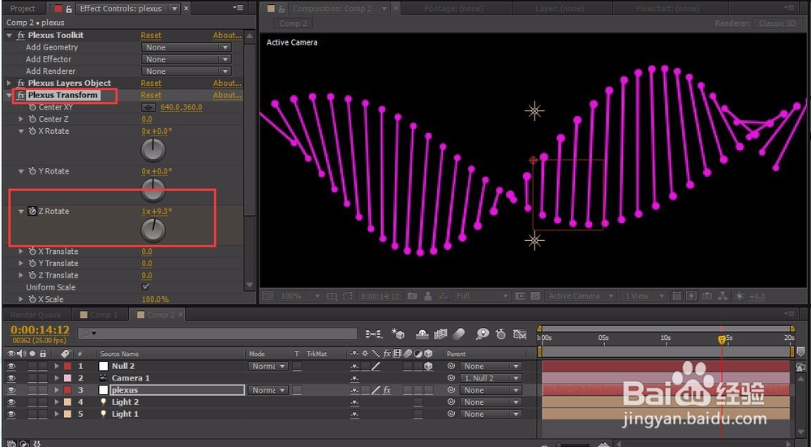Image resolution: width=811 pixels, height=447 pixels.
Task: Click the Classic 3D renderer button
Action: click(x=777, y=24)
